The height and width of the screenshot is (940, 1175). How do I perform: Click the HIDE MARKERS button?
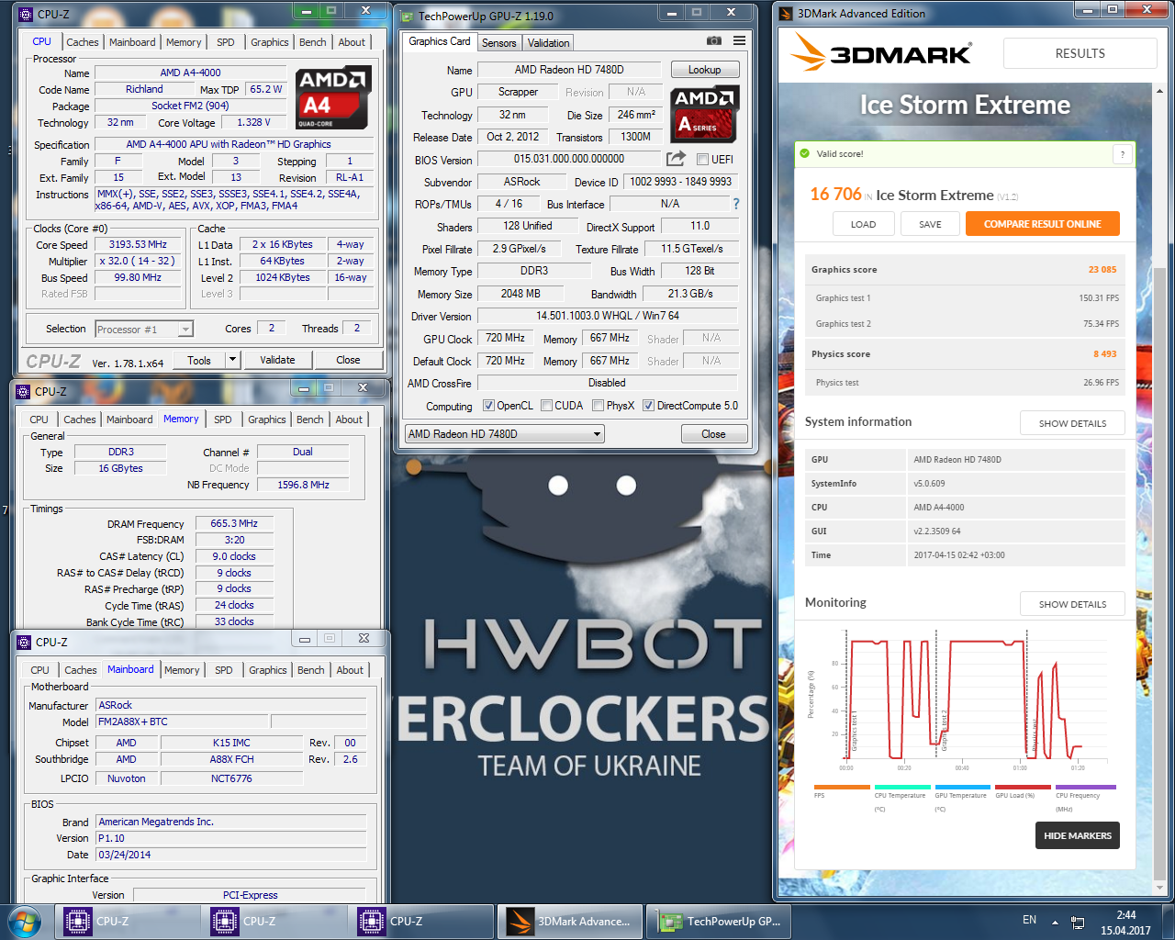tap(1078, 835)
